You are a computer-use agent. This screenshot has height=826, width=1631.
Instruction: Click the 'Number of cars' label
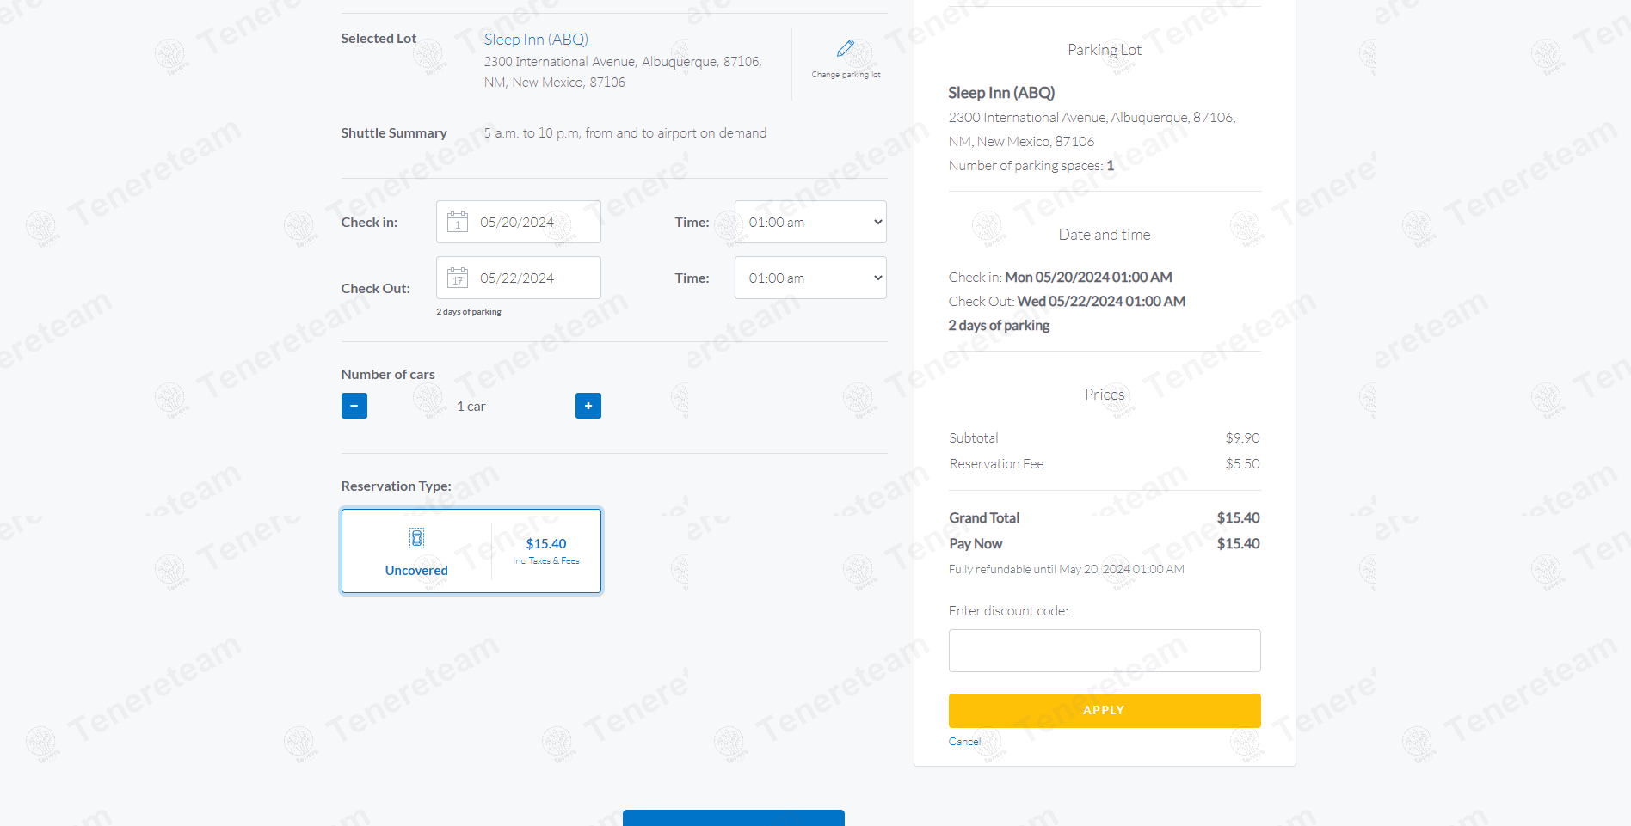click(388, 375)
